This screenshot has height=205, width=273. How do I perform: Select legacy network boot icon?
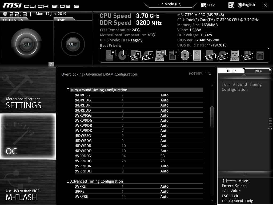pos(260,55)
